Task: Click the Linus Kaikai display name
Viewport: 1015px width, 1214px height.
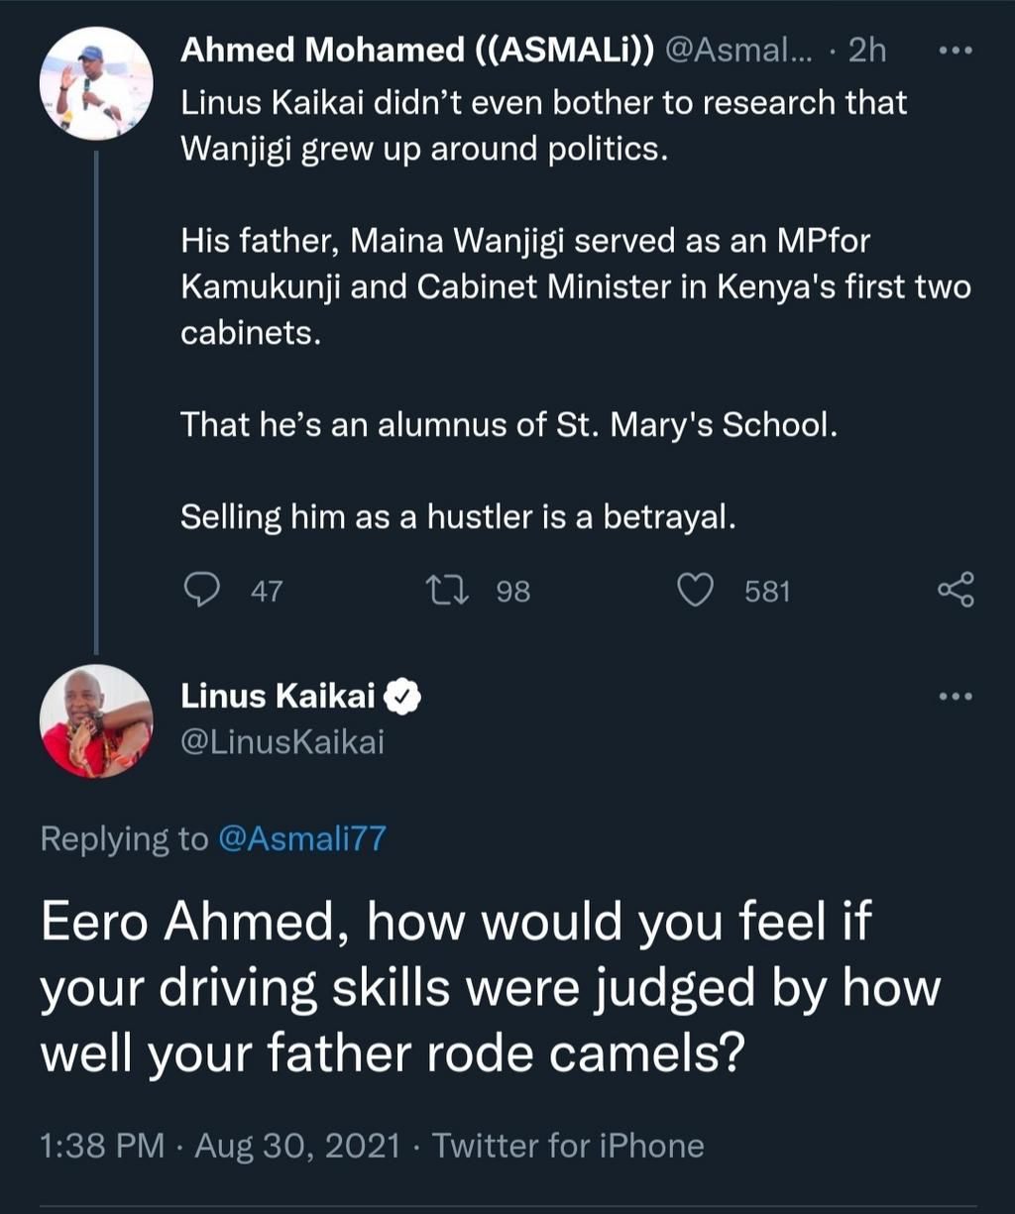Action: click(278, 697)
